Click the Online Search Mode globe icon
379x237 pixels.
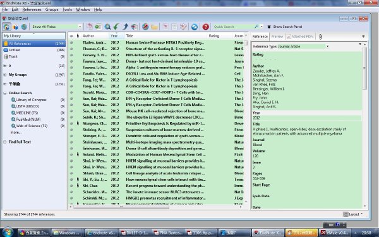24,27
